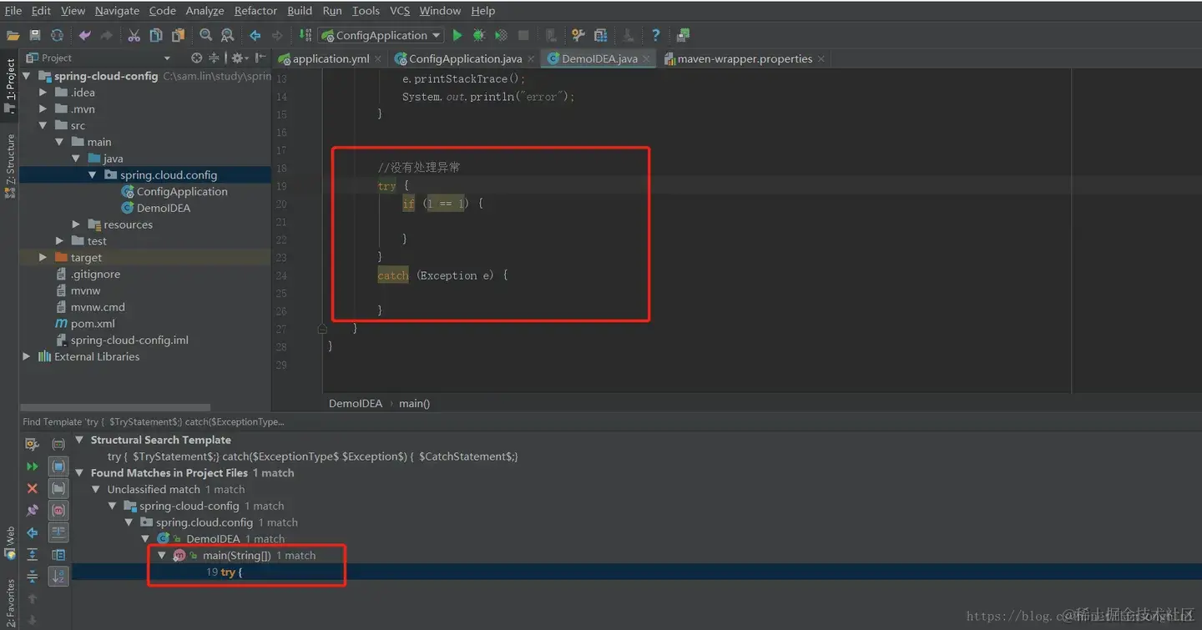Expand the target folder

tap(43, 258)
